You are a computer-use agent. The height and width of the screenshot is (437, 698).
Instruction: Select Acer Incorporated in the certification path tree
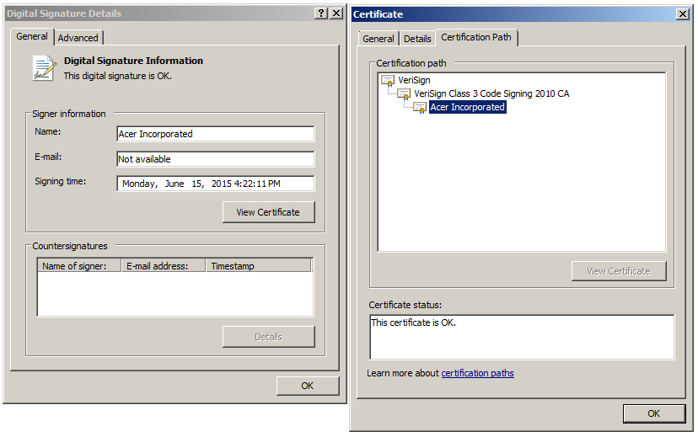tap(467, 107)
